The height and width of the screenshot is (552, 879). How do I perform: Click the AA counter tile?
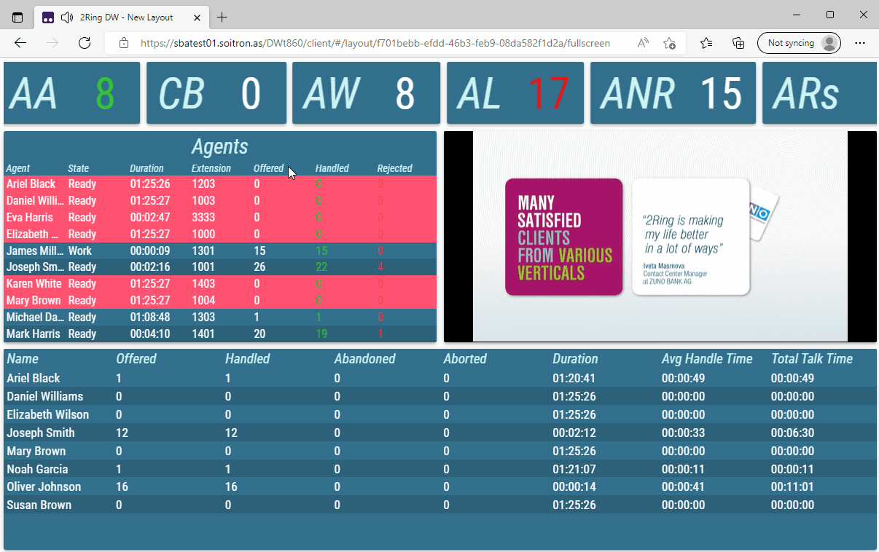click(71, 92)
